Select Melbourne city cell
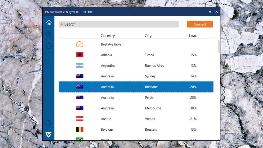The height and width of the screenshot is (148, 263). tap(153, 108)
